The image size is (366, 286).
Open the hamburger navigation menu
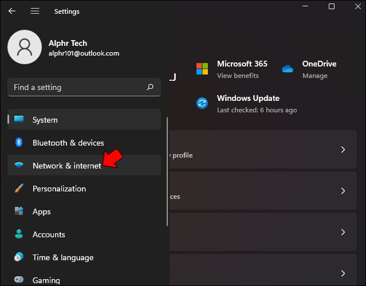click(x=35, y=11)
